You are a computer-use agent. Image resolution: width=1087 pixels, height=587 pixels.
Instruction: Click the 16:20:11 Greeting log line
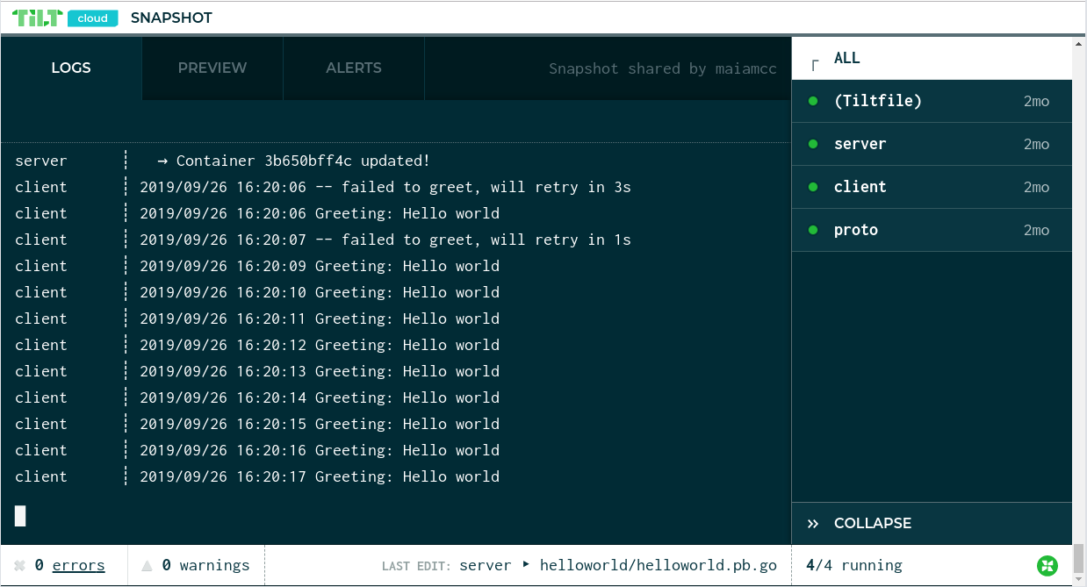pyautogui.click(x=320, y=319)
